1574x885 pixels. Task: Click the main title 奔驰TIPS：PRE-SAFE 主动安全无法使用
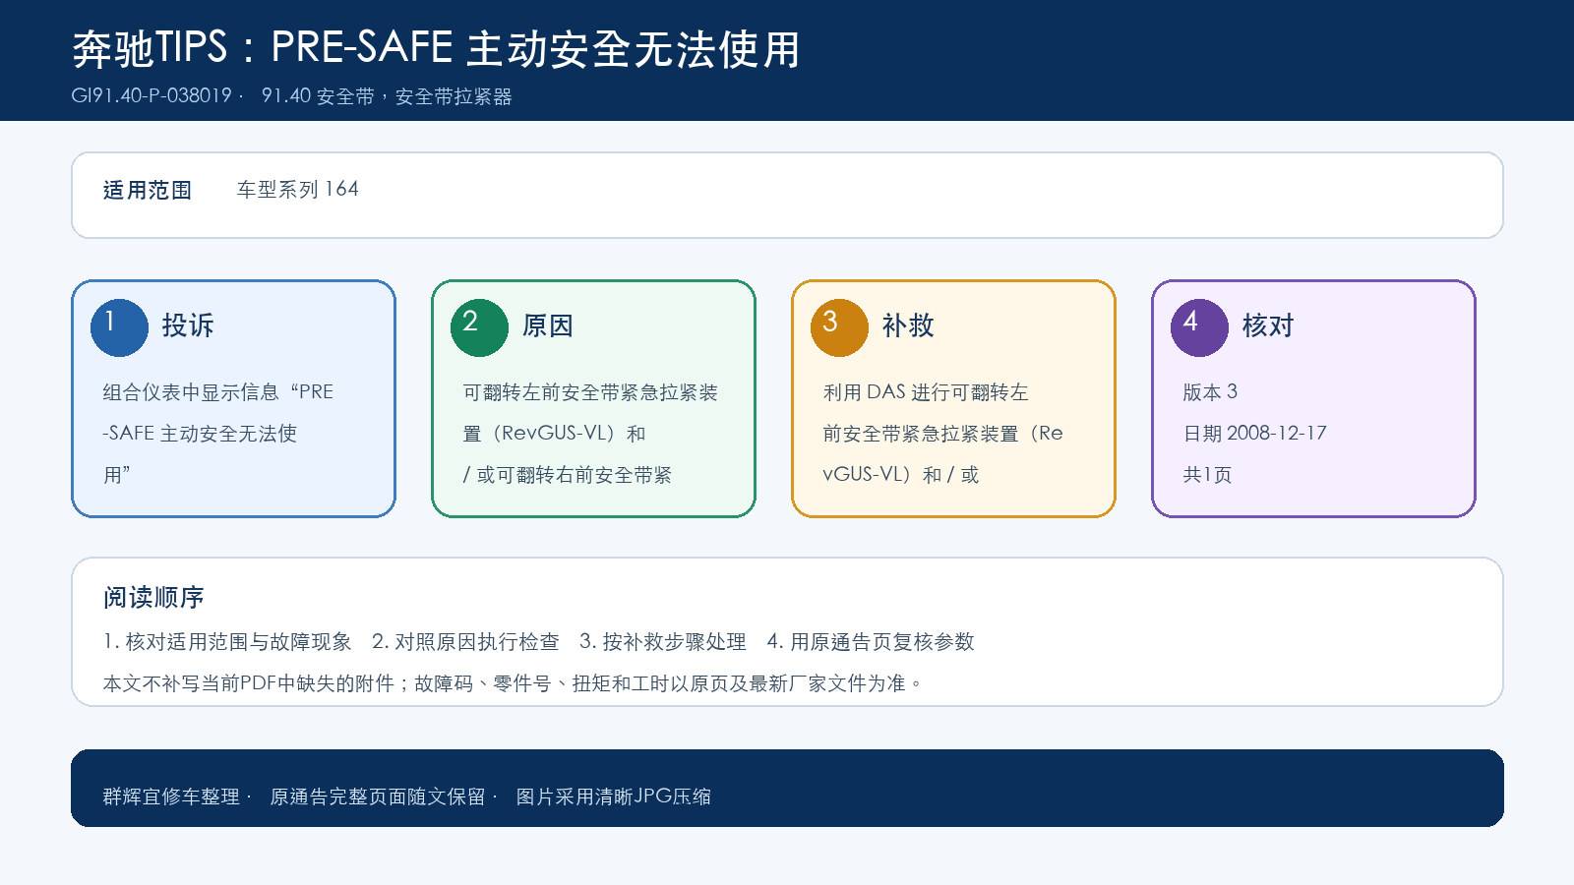[436, 49]
